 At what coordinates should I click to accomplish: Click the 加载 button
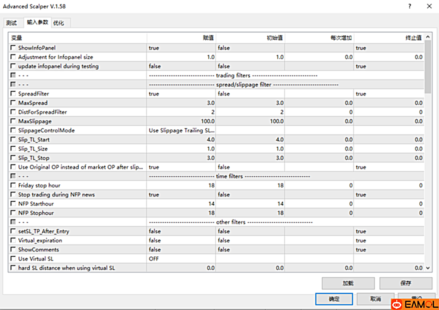point(348,283)
